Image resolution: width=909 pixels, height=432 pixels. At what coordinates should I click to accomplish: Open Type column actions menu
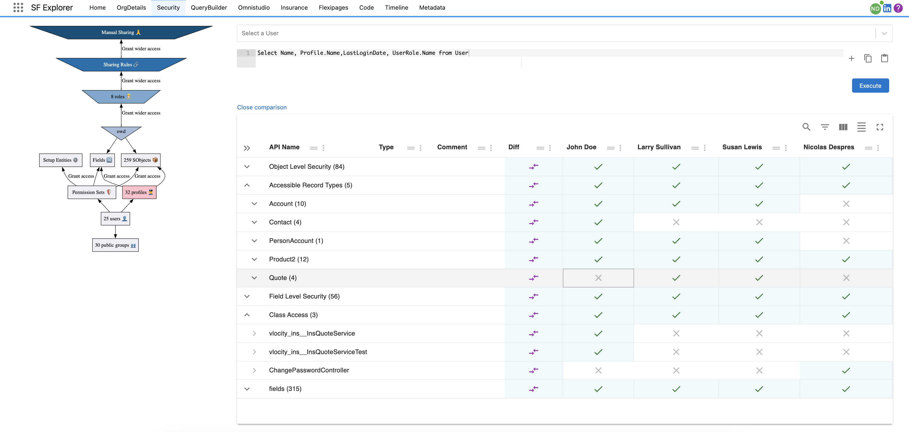(420, 148)
